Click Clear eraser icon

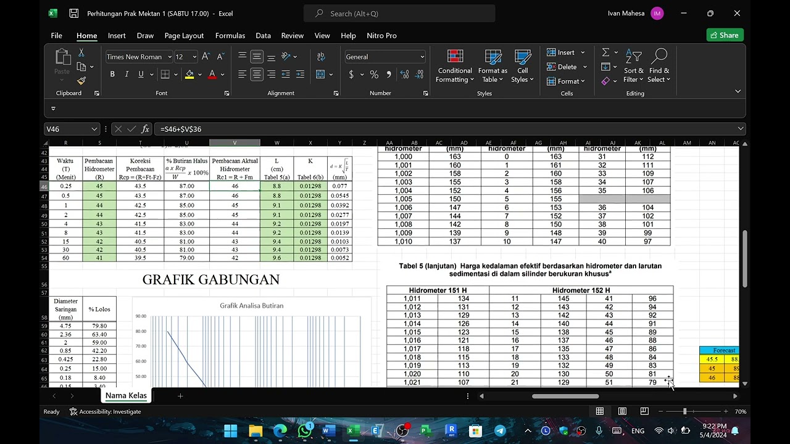(x=605, y=81)
